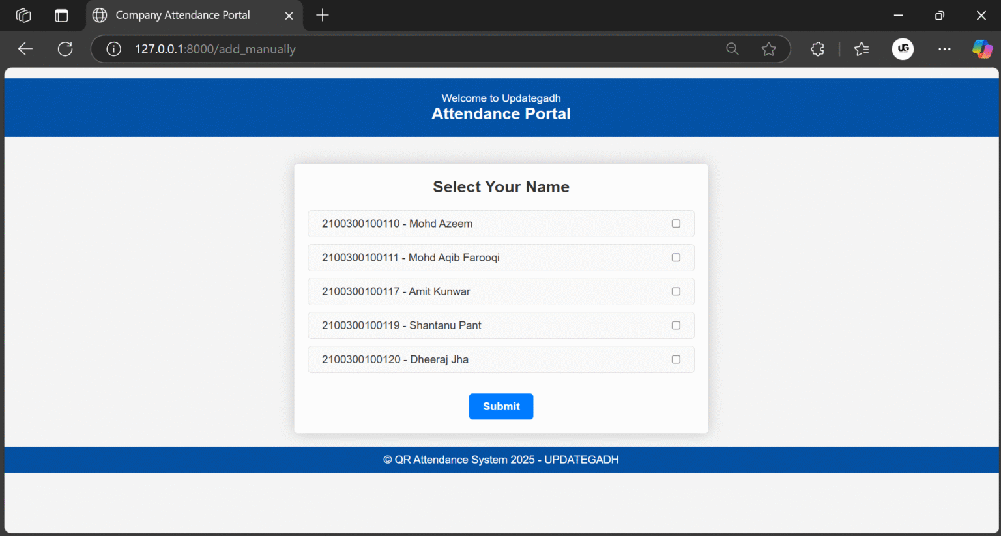Check the box for Mohd Azeem

click(676, 223)
